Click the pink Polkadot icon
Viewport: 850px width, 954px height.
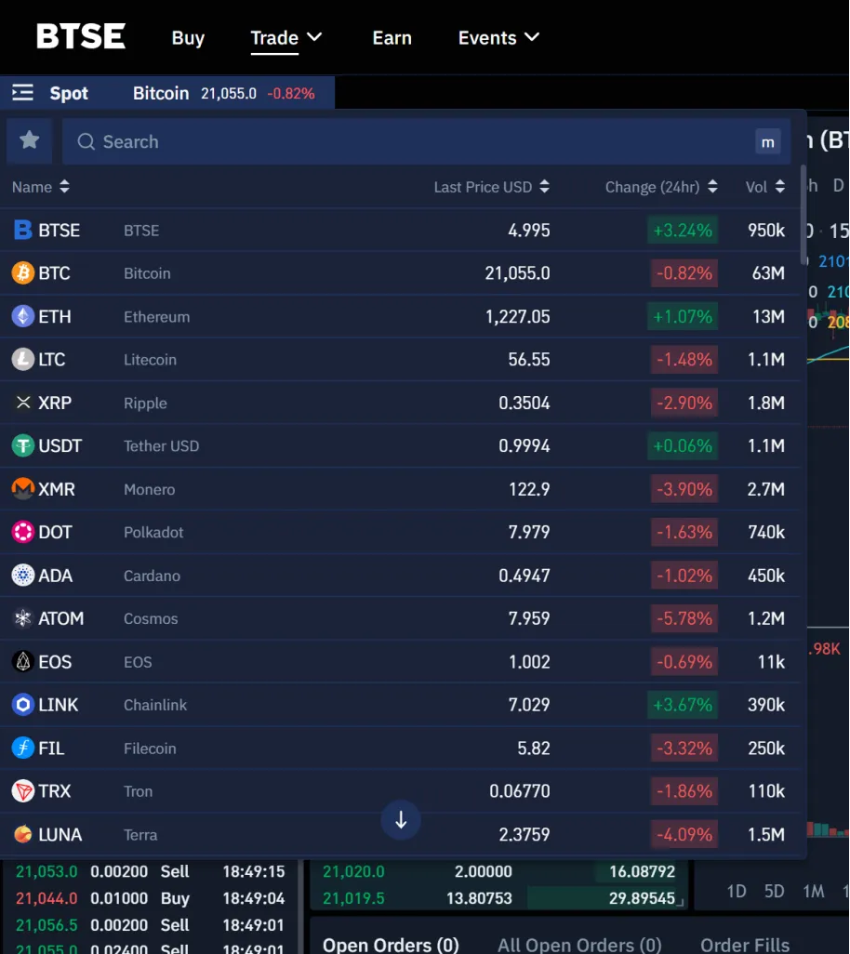coord(23,532)
